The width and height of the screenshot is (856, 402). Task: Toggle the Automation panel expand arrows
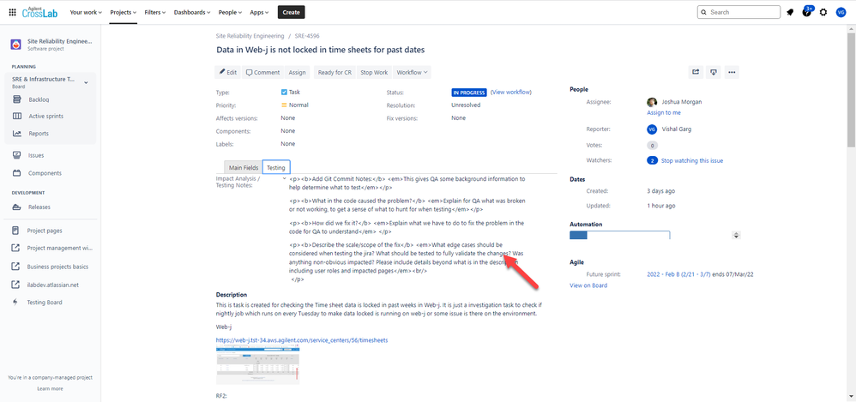pos(736,235)
